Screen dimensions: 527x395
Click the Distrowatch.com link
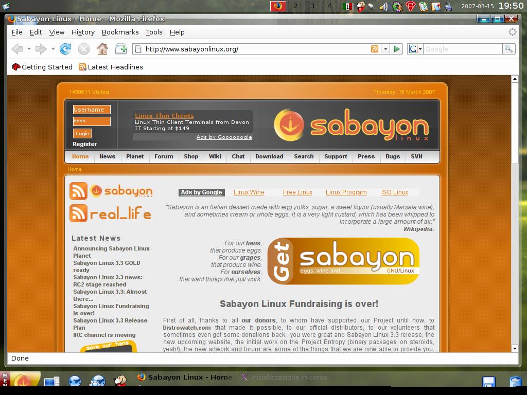187,328
